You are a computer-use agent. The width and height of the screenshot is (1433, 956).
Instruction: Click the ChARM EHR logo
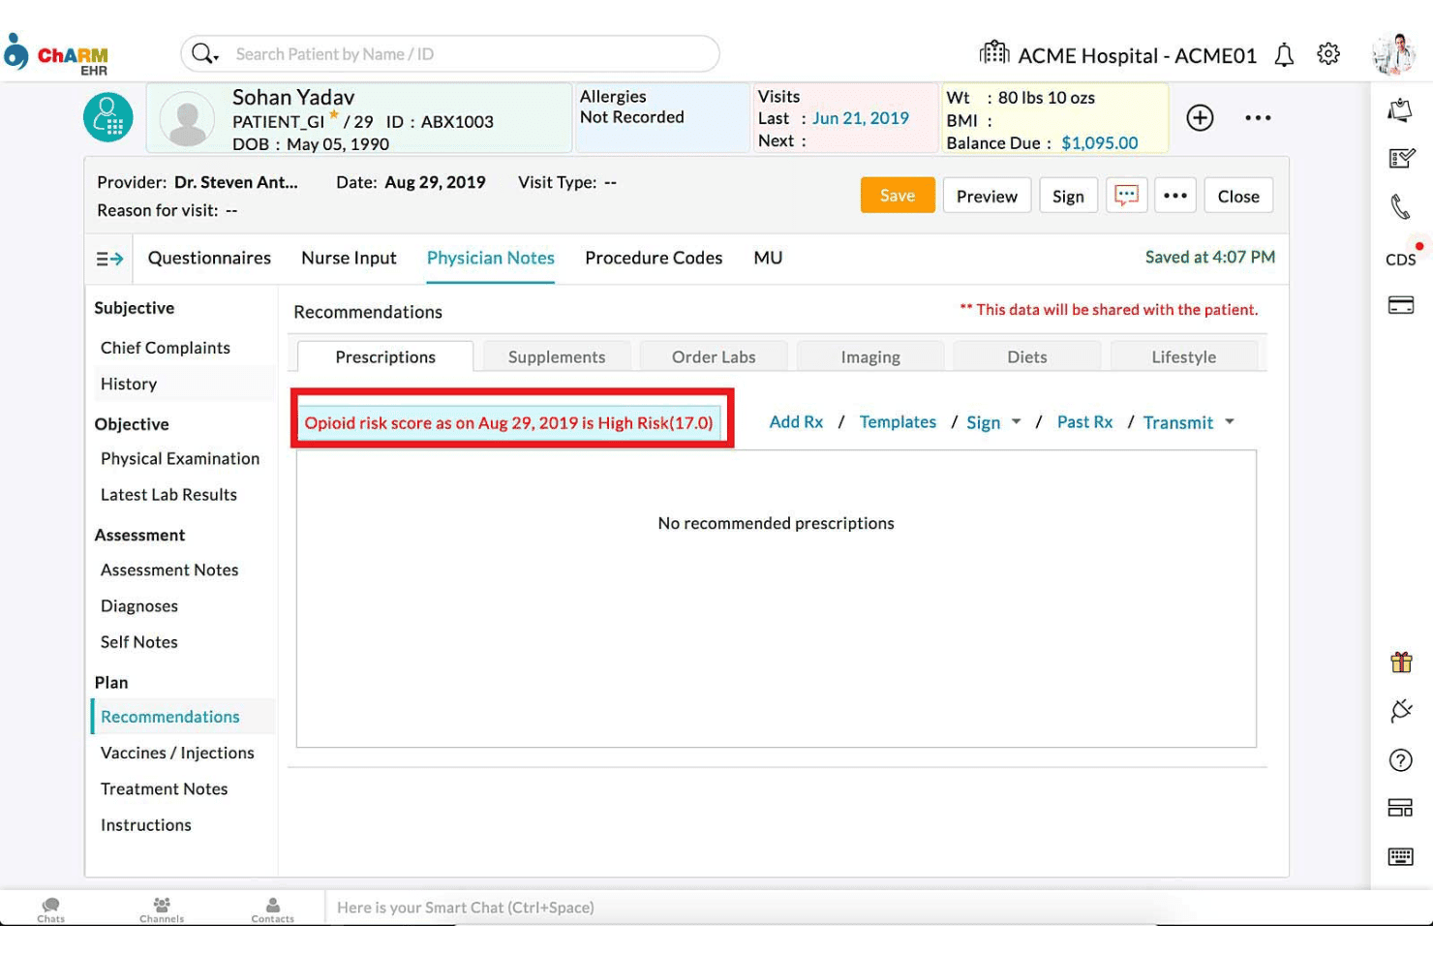pos(56,54)
